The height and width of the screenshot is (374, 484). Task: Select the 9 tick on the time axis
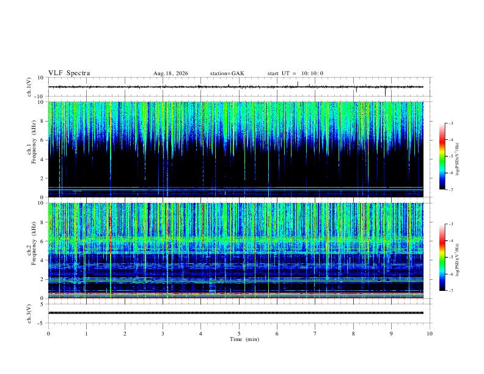point(391,334)
